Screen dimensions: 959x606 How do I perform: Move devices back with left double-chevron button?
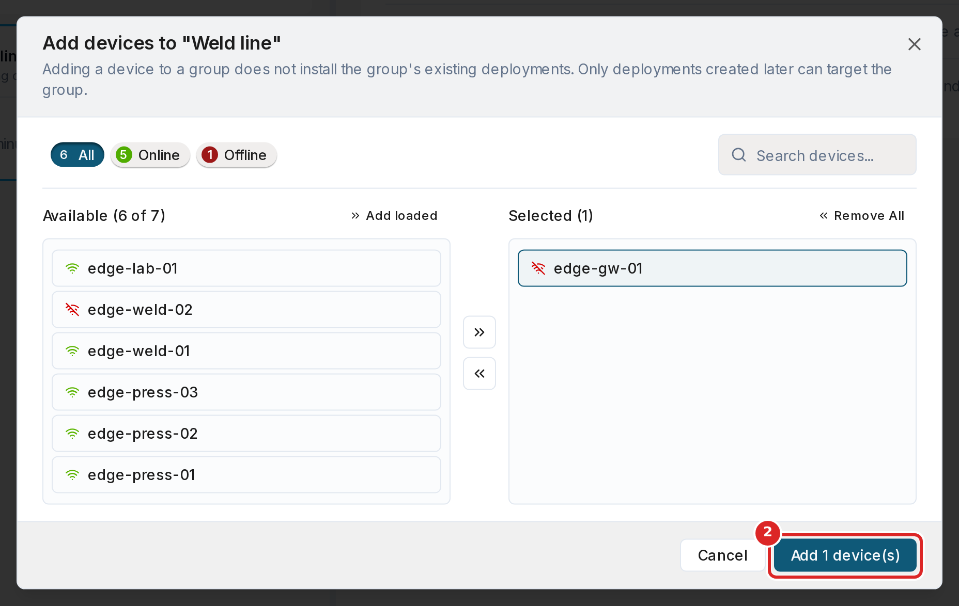tap(479, 373)
